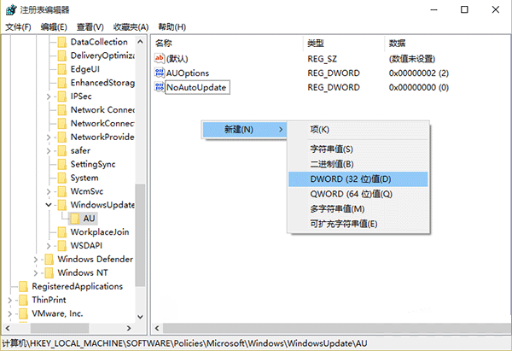Click the NoAutoUpdate DWORD value icon
Image resolution: width=512 pixels, height=351 pixels.
tap(160, 88)
